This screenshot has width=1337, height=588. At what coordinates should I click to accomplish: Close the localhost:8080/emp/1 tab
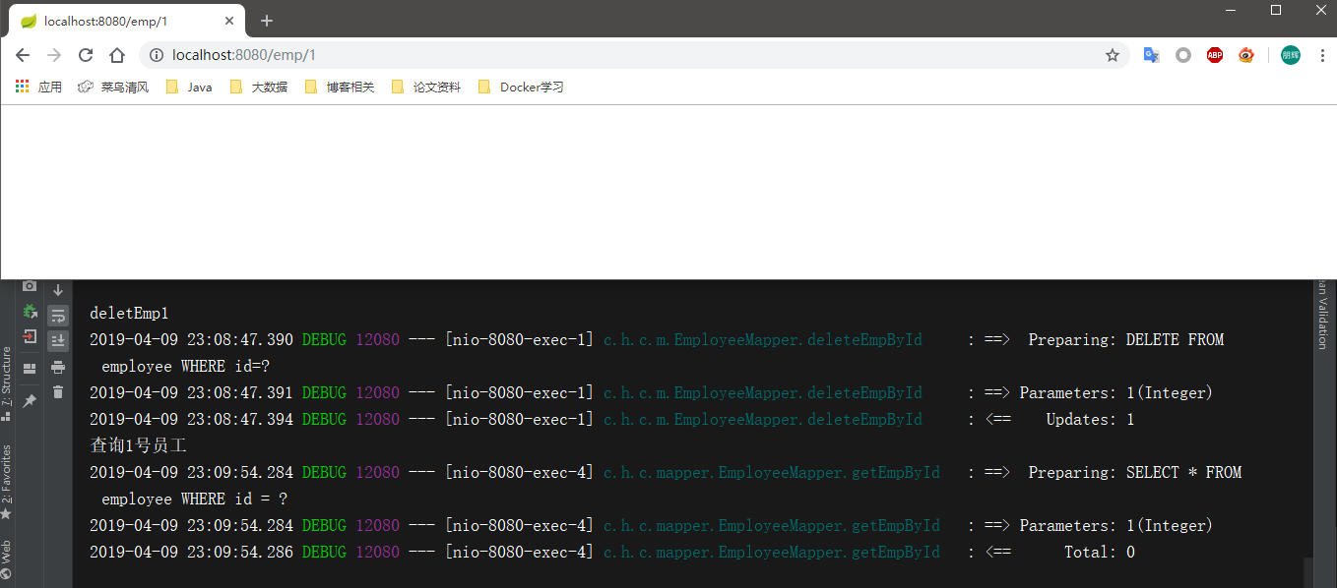point(231,21)
